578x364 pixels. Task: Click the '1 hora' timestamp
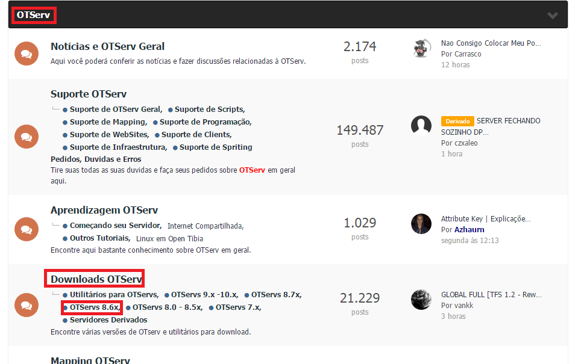pos(451,154)
